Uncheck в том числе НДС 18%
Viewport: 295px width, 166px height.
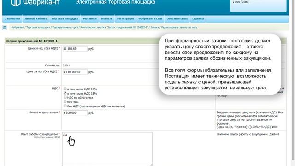(x=65, y=93)
